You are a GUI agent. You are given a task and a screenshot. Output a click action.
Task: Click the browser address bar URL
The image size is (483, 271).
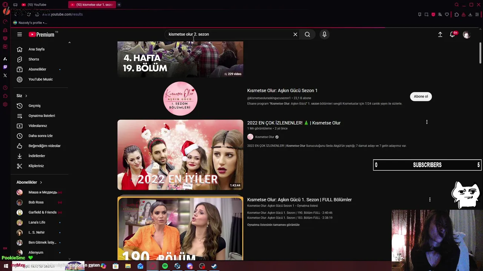click(62, 14)
